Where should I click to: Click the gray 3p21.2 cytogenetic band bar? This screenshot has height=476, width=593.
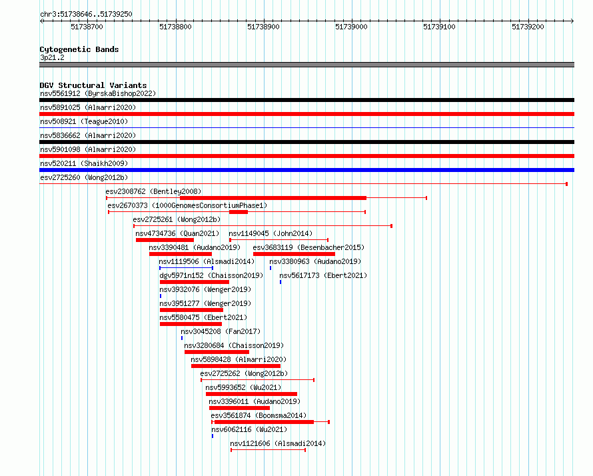click(306, 65)
